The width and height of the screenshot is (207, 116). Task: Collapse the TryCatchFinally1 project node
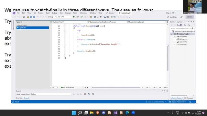172,34
